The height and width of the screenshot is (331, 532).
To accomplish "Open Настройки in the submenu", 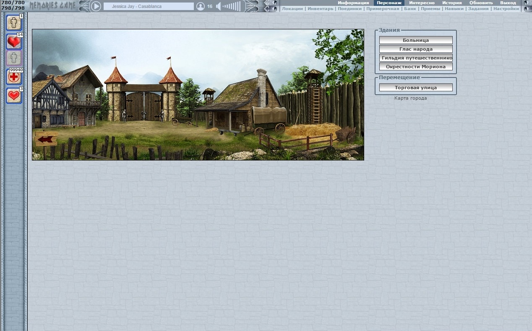I will 506,8.
